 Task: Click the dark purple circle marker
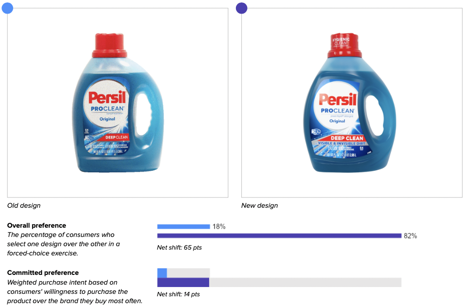click(x=241, y=8)
